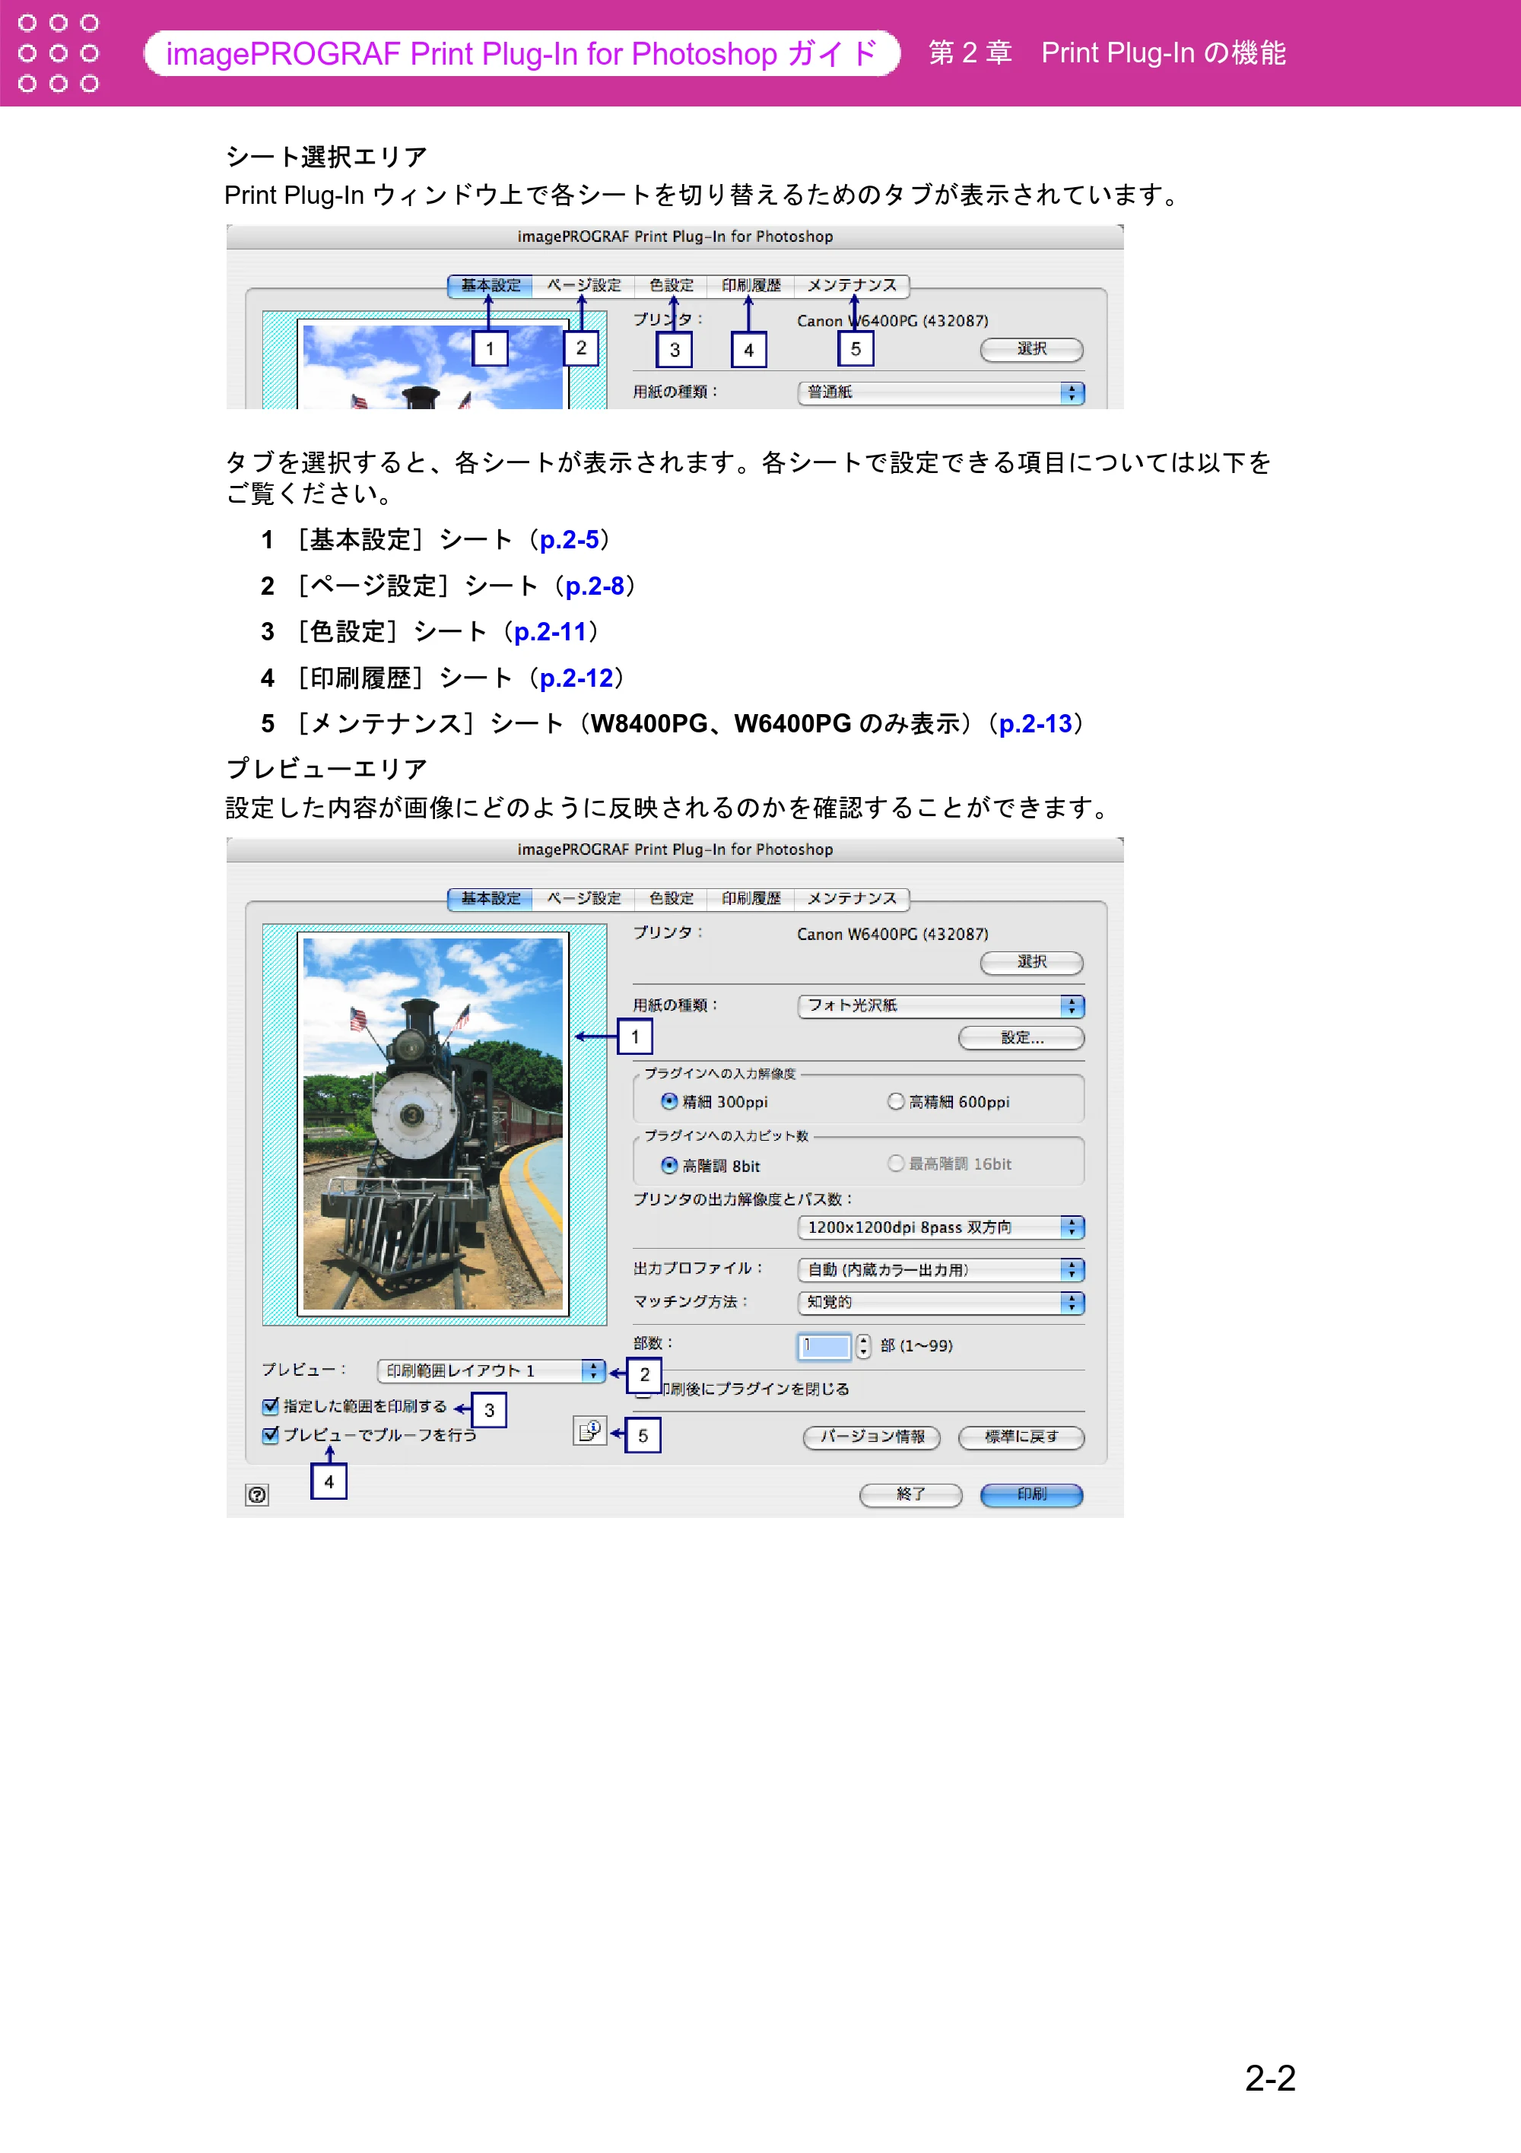The image size is (1521, 2153).
Task: Toggle プレビューでプルーフを行う checkbox
Action: (271, 1435)
